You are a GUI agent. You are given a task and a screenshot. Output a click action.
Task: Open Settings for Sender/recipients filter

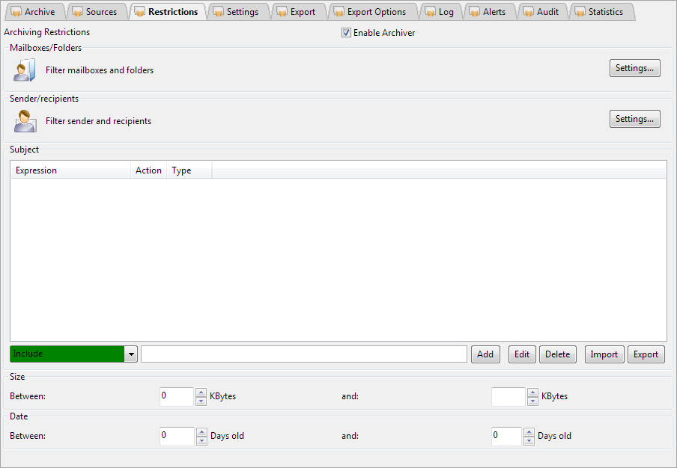point(634,119)
